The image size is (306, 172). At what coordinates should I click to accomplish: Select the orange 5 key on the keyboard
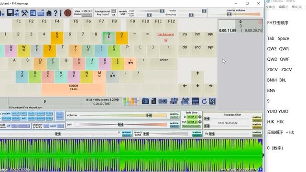coord(57,38)
